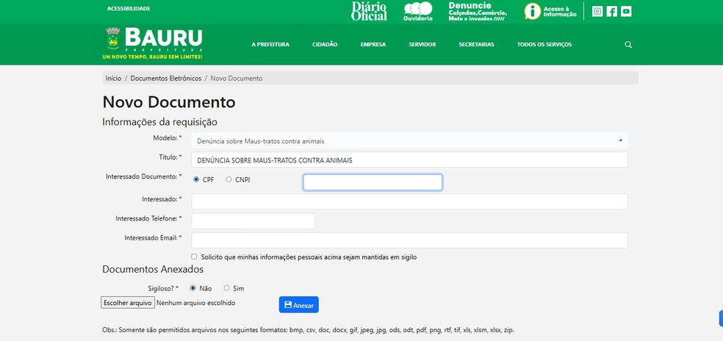Select the CPF radio button
Image resolution: width=723 pixels, height=341 pixels.
tap(196, 179)
